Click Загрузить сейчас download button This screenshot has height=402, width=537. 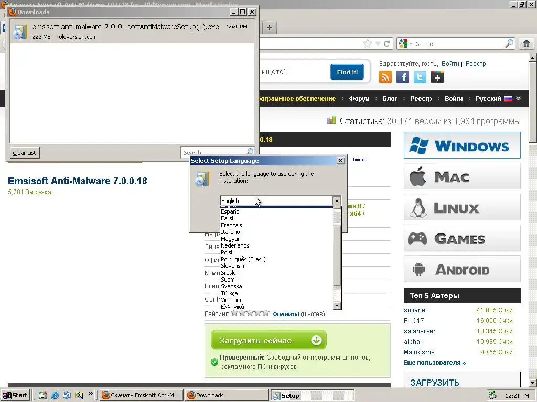(x=268, y=340)
